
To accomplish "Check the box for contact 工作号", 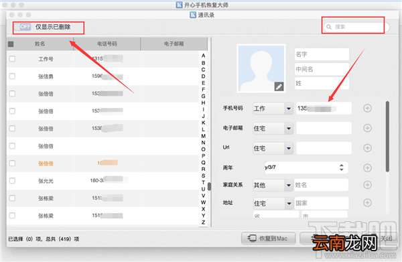I will [x=12, y=59].
